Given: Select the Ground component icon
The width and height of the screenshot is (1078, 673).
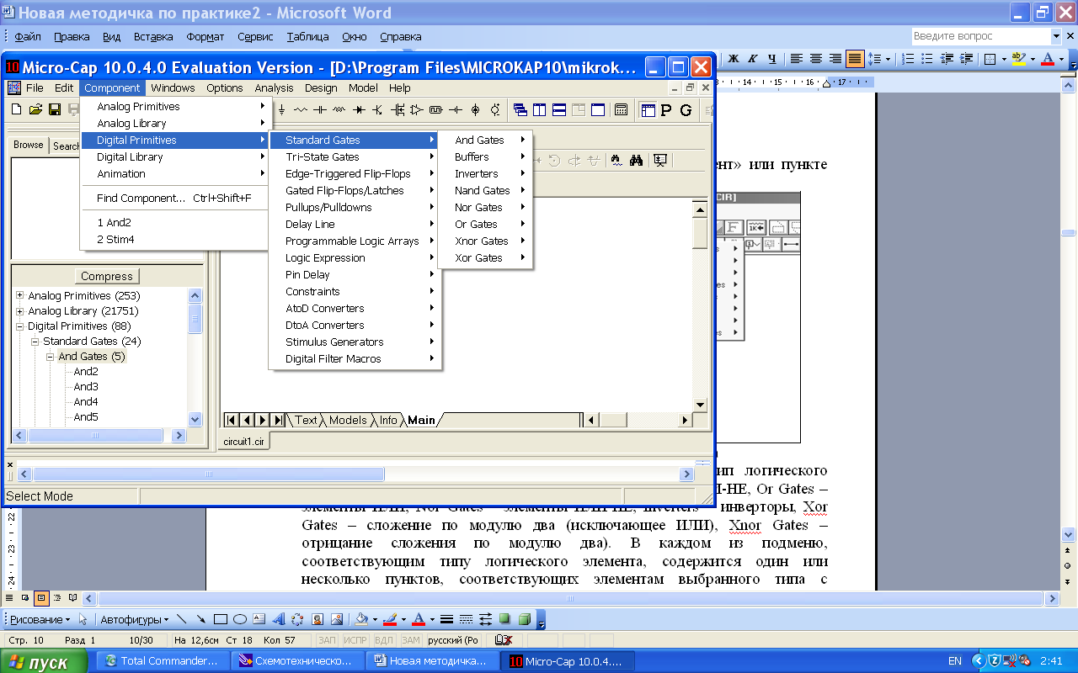Looking at the screenshot, I should [x=282, y=109].
